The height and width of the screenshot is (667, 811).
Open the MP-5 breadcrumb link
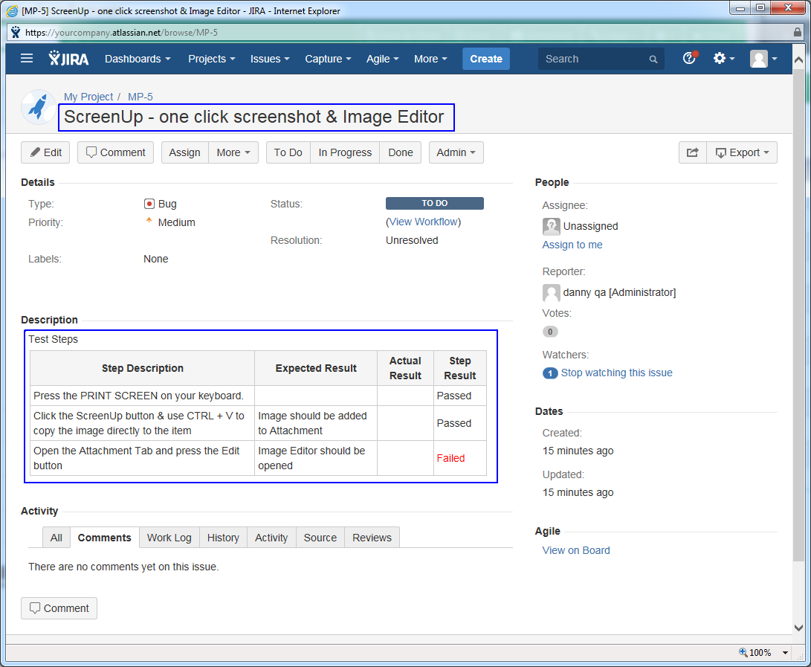click(140, 97)
